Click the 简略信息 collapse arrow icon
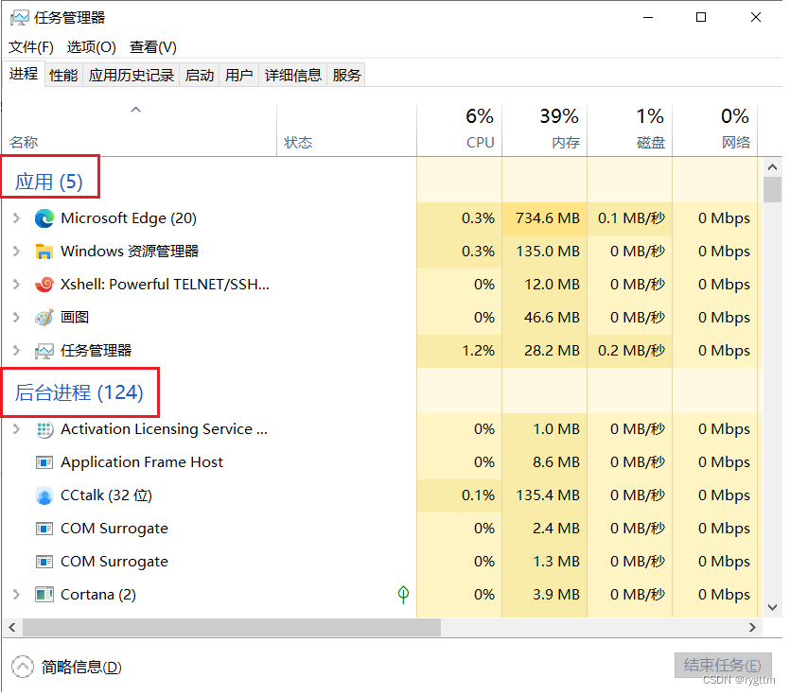790x695 pixels. (x=22, y=667)
